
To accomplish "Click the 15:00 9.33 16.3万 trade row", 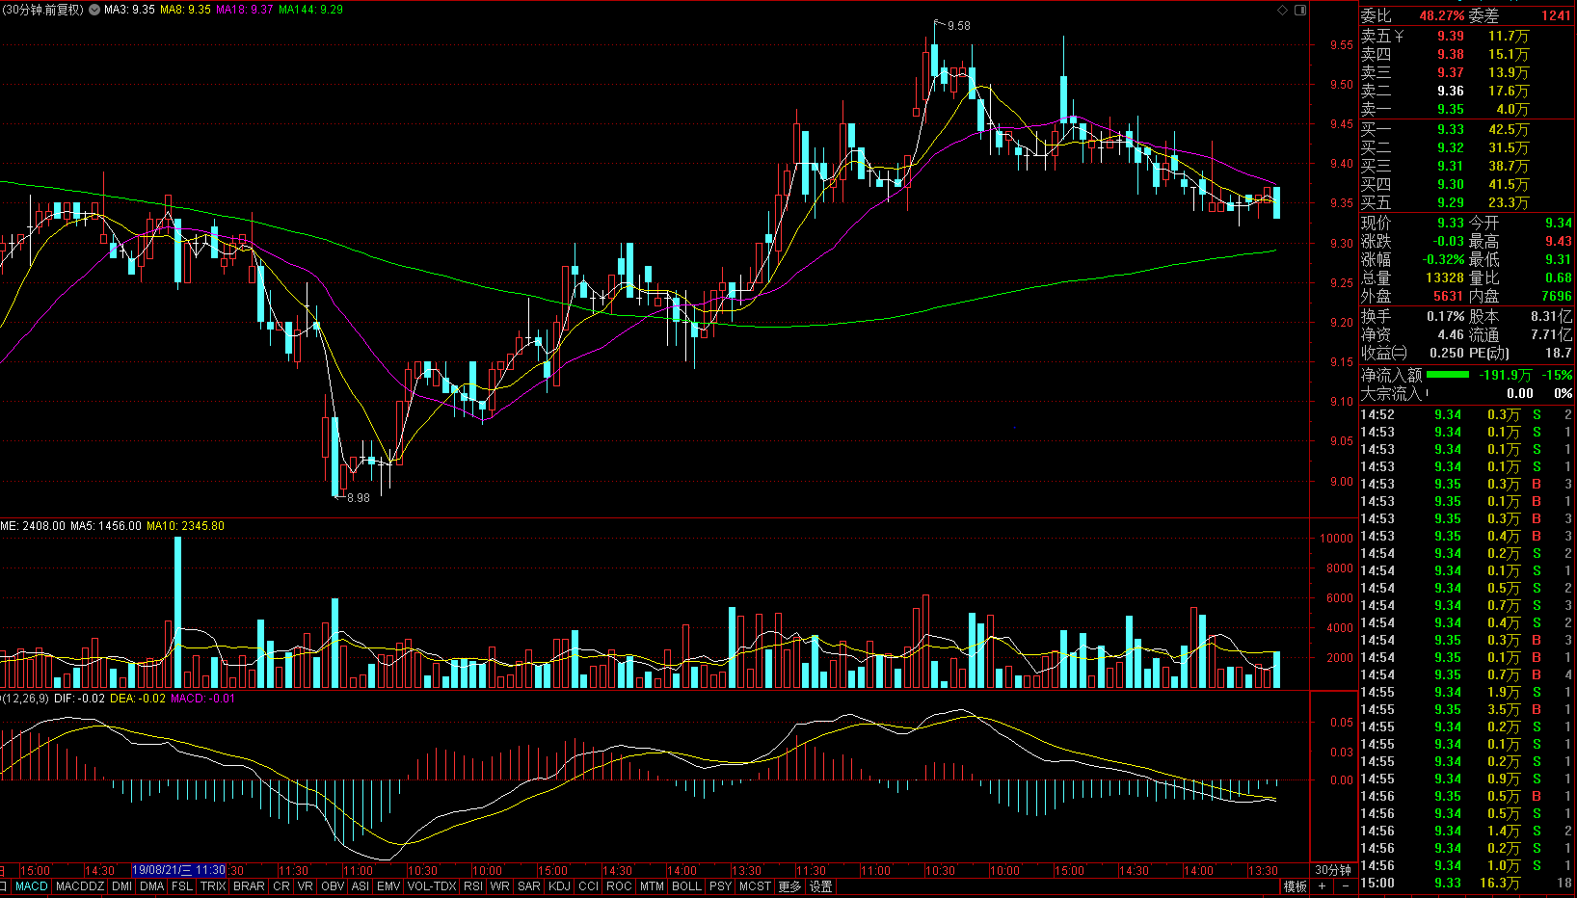I will point(1465,883).
